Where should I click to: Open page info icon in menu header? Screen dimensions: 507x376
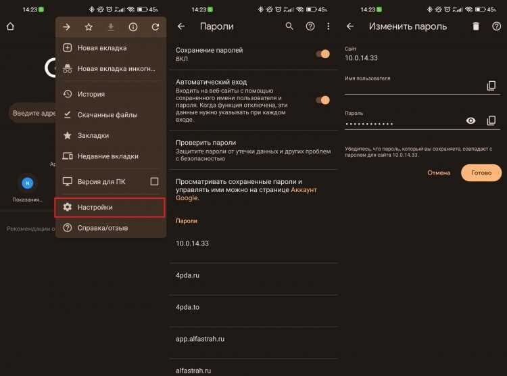click(133, 27)
